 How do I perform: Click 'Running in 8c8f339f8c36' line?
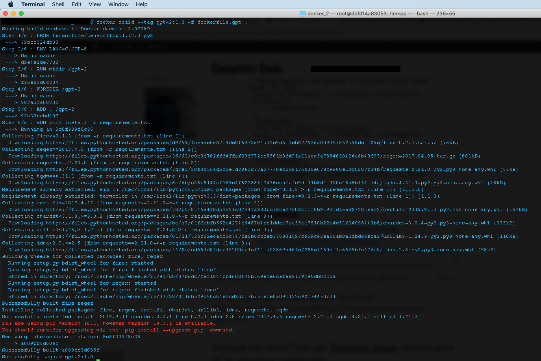(x=49, y=129)
